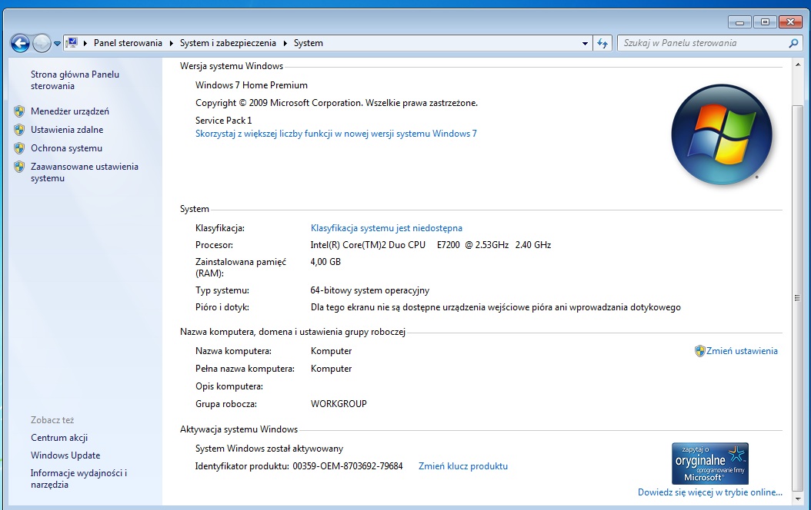
Task: Open recent pages dropdown next to navigation arrows
Action: point(57,44)
